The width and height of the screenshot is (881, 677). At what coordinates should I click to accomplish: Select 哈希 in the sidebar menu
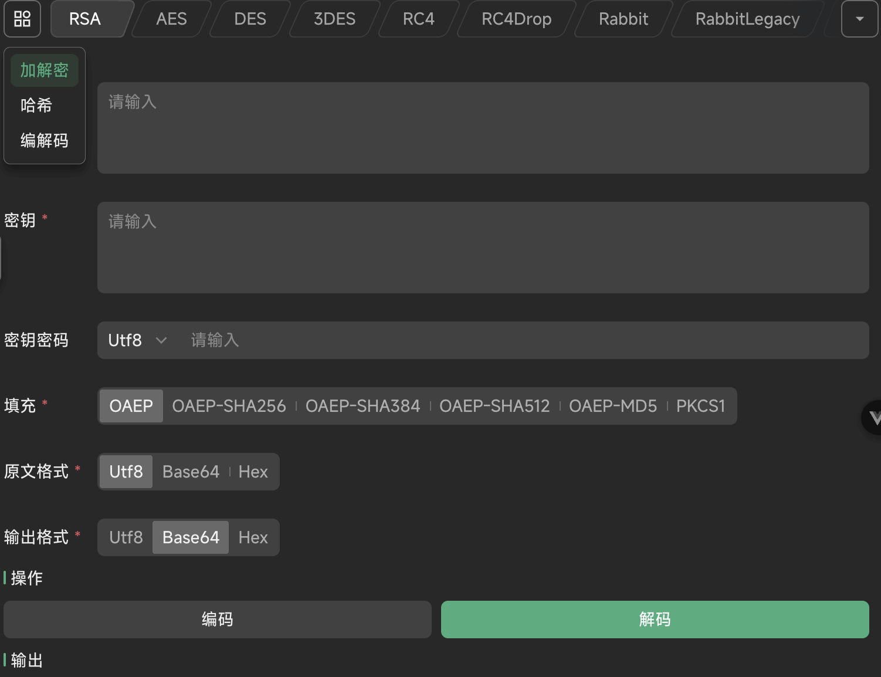(x=36, y=106)
